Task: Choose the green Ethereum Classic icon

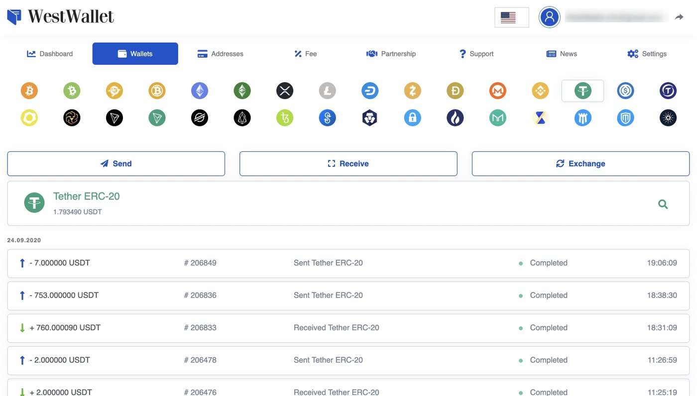Action: tap(242, 91)
